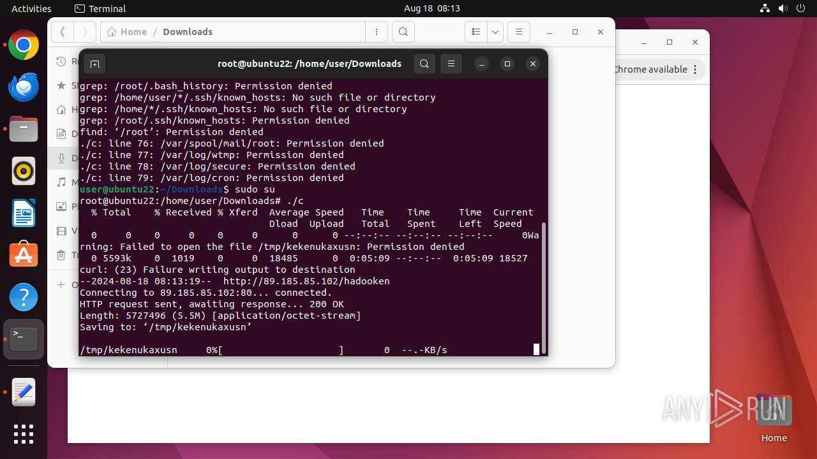
Task: Go back in Files window
Action: pyautogui.click(x=62, y=32)
